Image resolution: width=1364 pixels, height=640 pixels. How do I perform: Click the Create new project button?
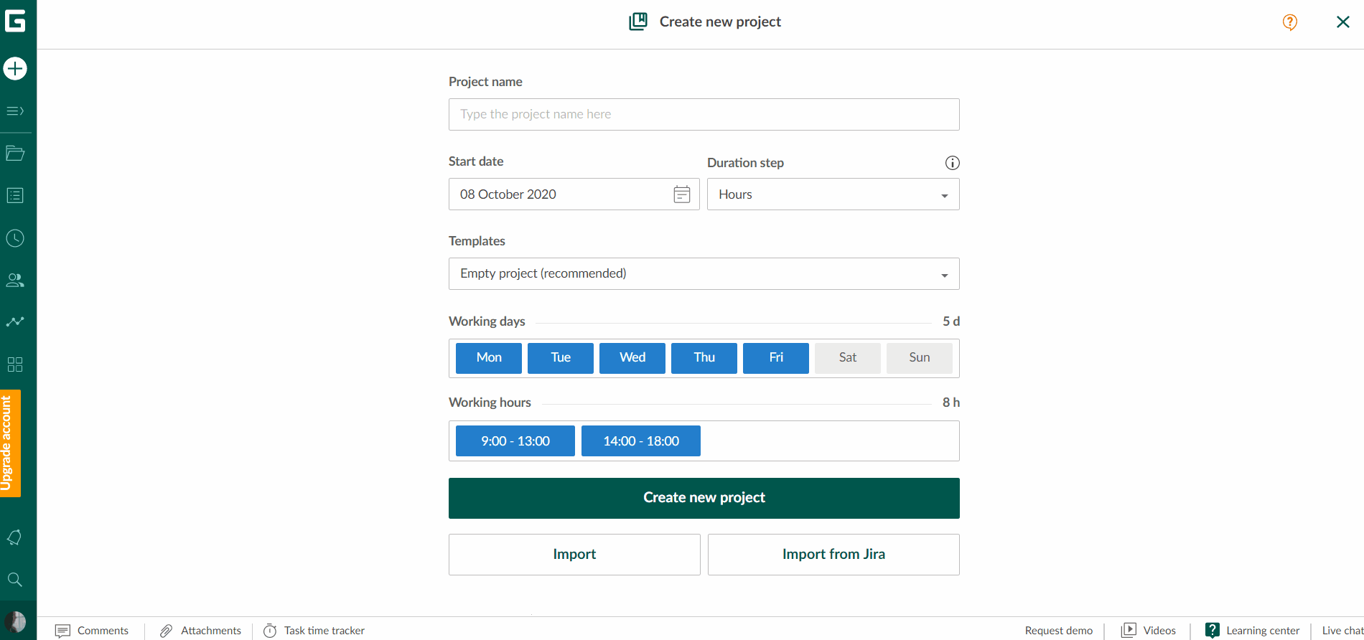704,498
